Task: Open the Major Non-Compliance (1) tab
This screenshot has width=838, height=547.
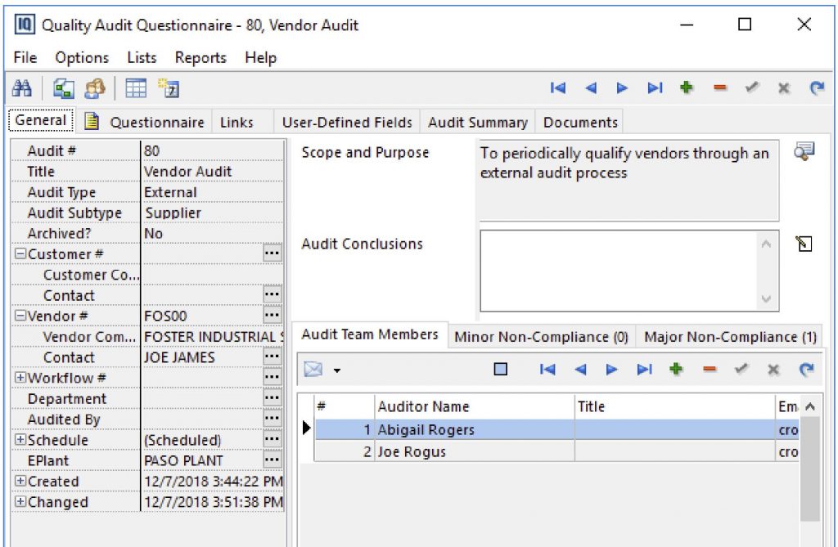Action: coord(730,337)
